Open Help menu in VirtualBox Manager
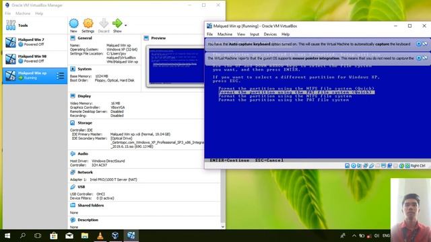 click(x=39, y=13)
